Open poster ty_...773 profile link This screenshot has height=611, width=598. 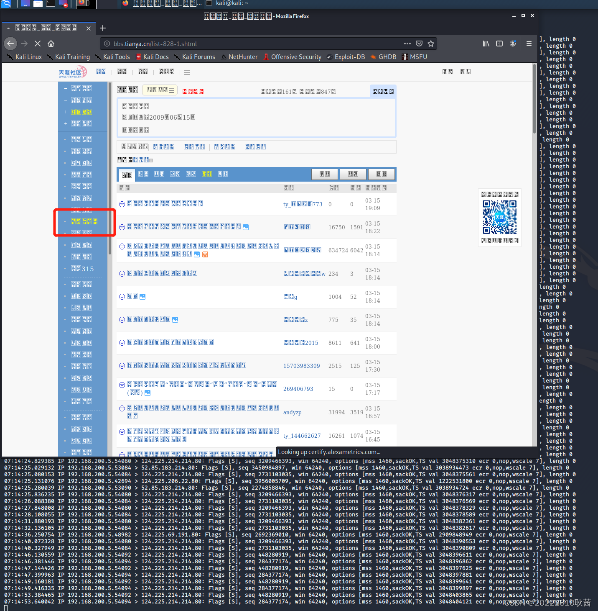[x=303, y=204]
